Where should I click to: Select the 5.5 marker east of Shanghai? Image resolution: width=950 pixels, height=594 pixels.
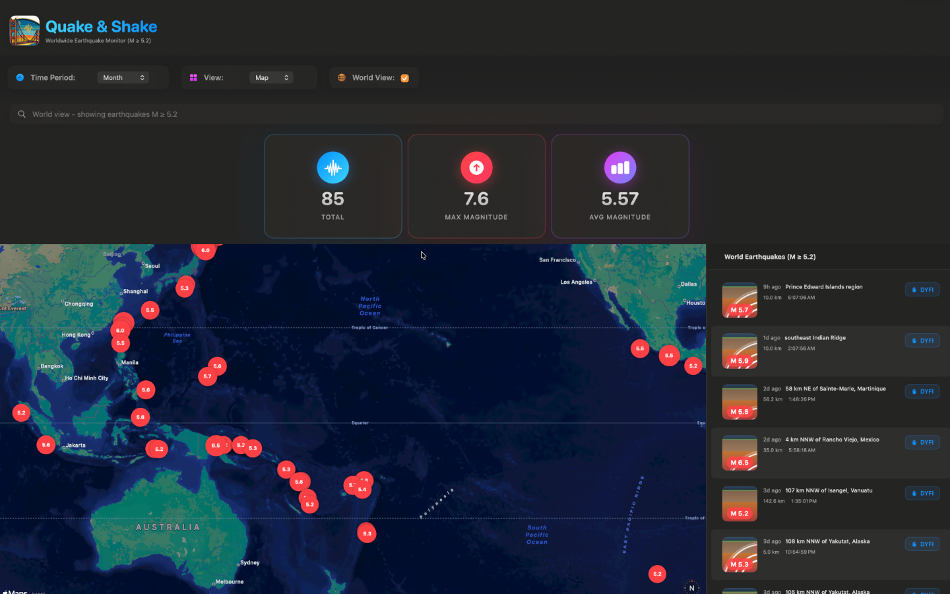tap(150, 310)
